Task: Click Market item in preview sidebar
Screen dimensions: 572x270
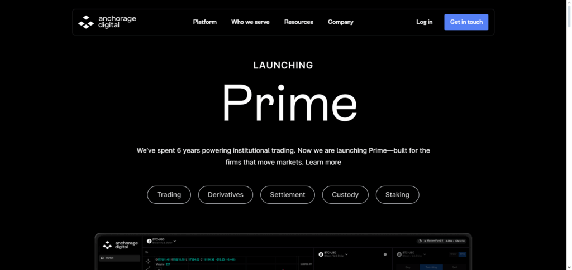Action: coord(120,258)
